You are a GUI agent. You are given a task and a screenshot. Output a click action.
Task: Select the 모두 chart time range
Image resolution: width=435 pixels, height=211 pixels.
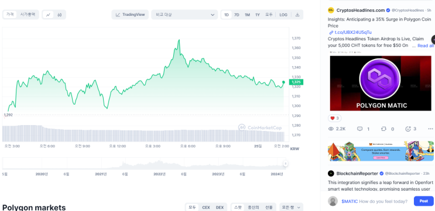pos(269,15)
